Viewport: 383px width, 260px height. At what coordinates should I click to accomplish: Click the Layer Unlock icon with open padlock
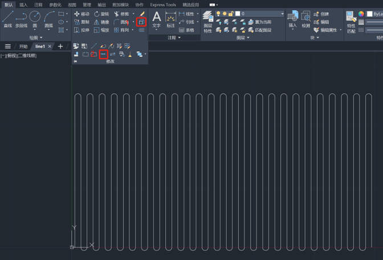click(243, 30)
